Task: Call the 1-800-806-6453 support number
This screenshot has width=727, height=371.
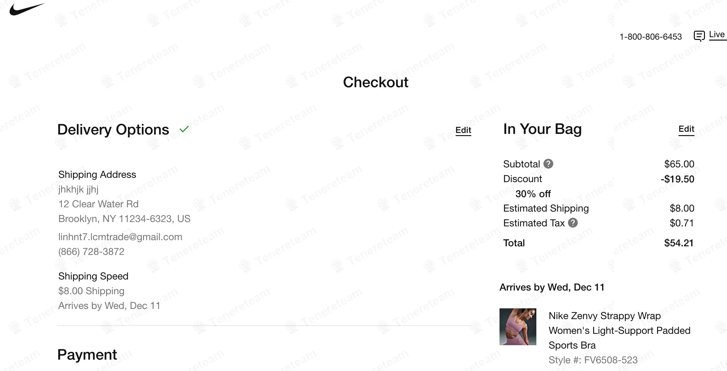Action: click(650, 37)
